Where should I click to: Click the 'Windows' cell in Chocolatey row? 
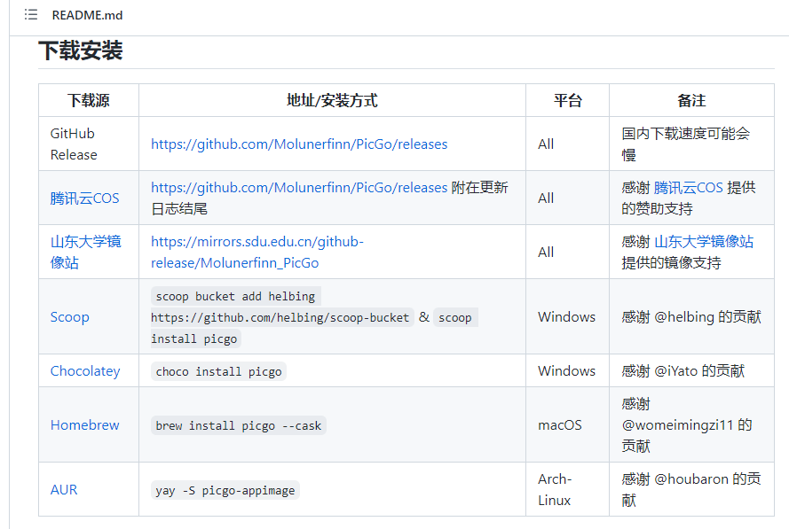pyautogui.click(x=566, y=370)
